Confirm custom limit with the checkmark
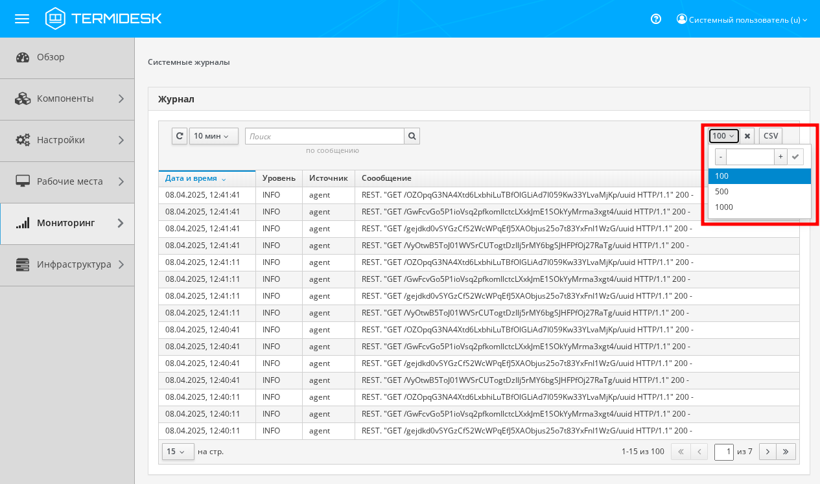This screenshot has height=484, width=820. click(795, 157)
